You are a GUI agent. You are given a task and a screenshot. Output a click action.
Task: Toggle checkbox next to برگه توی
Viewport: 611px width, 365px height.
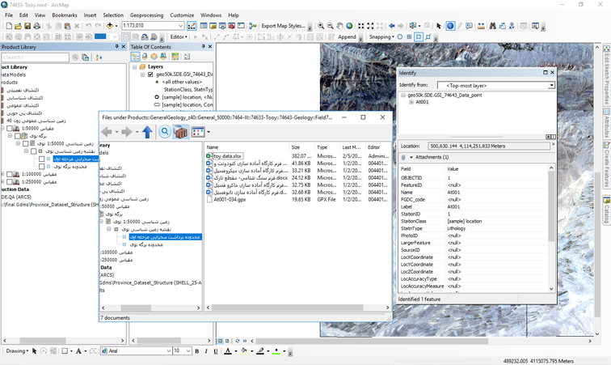pyautogui.click(x=18, y=136)
